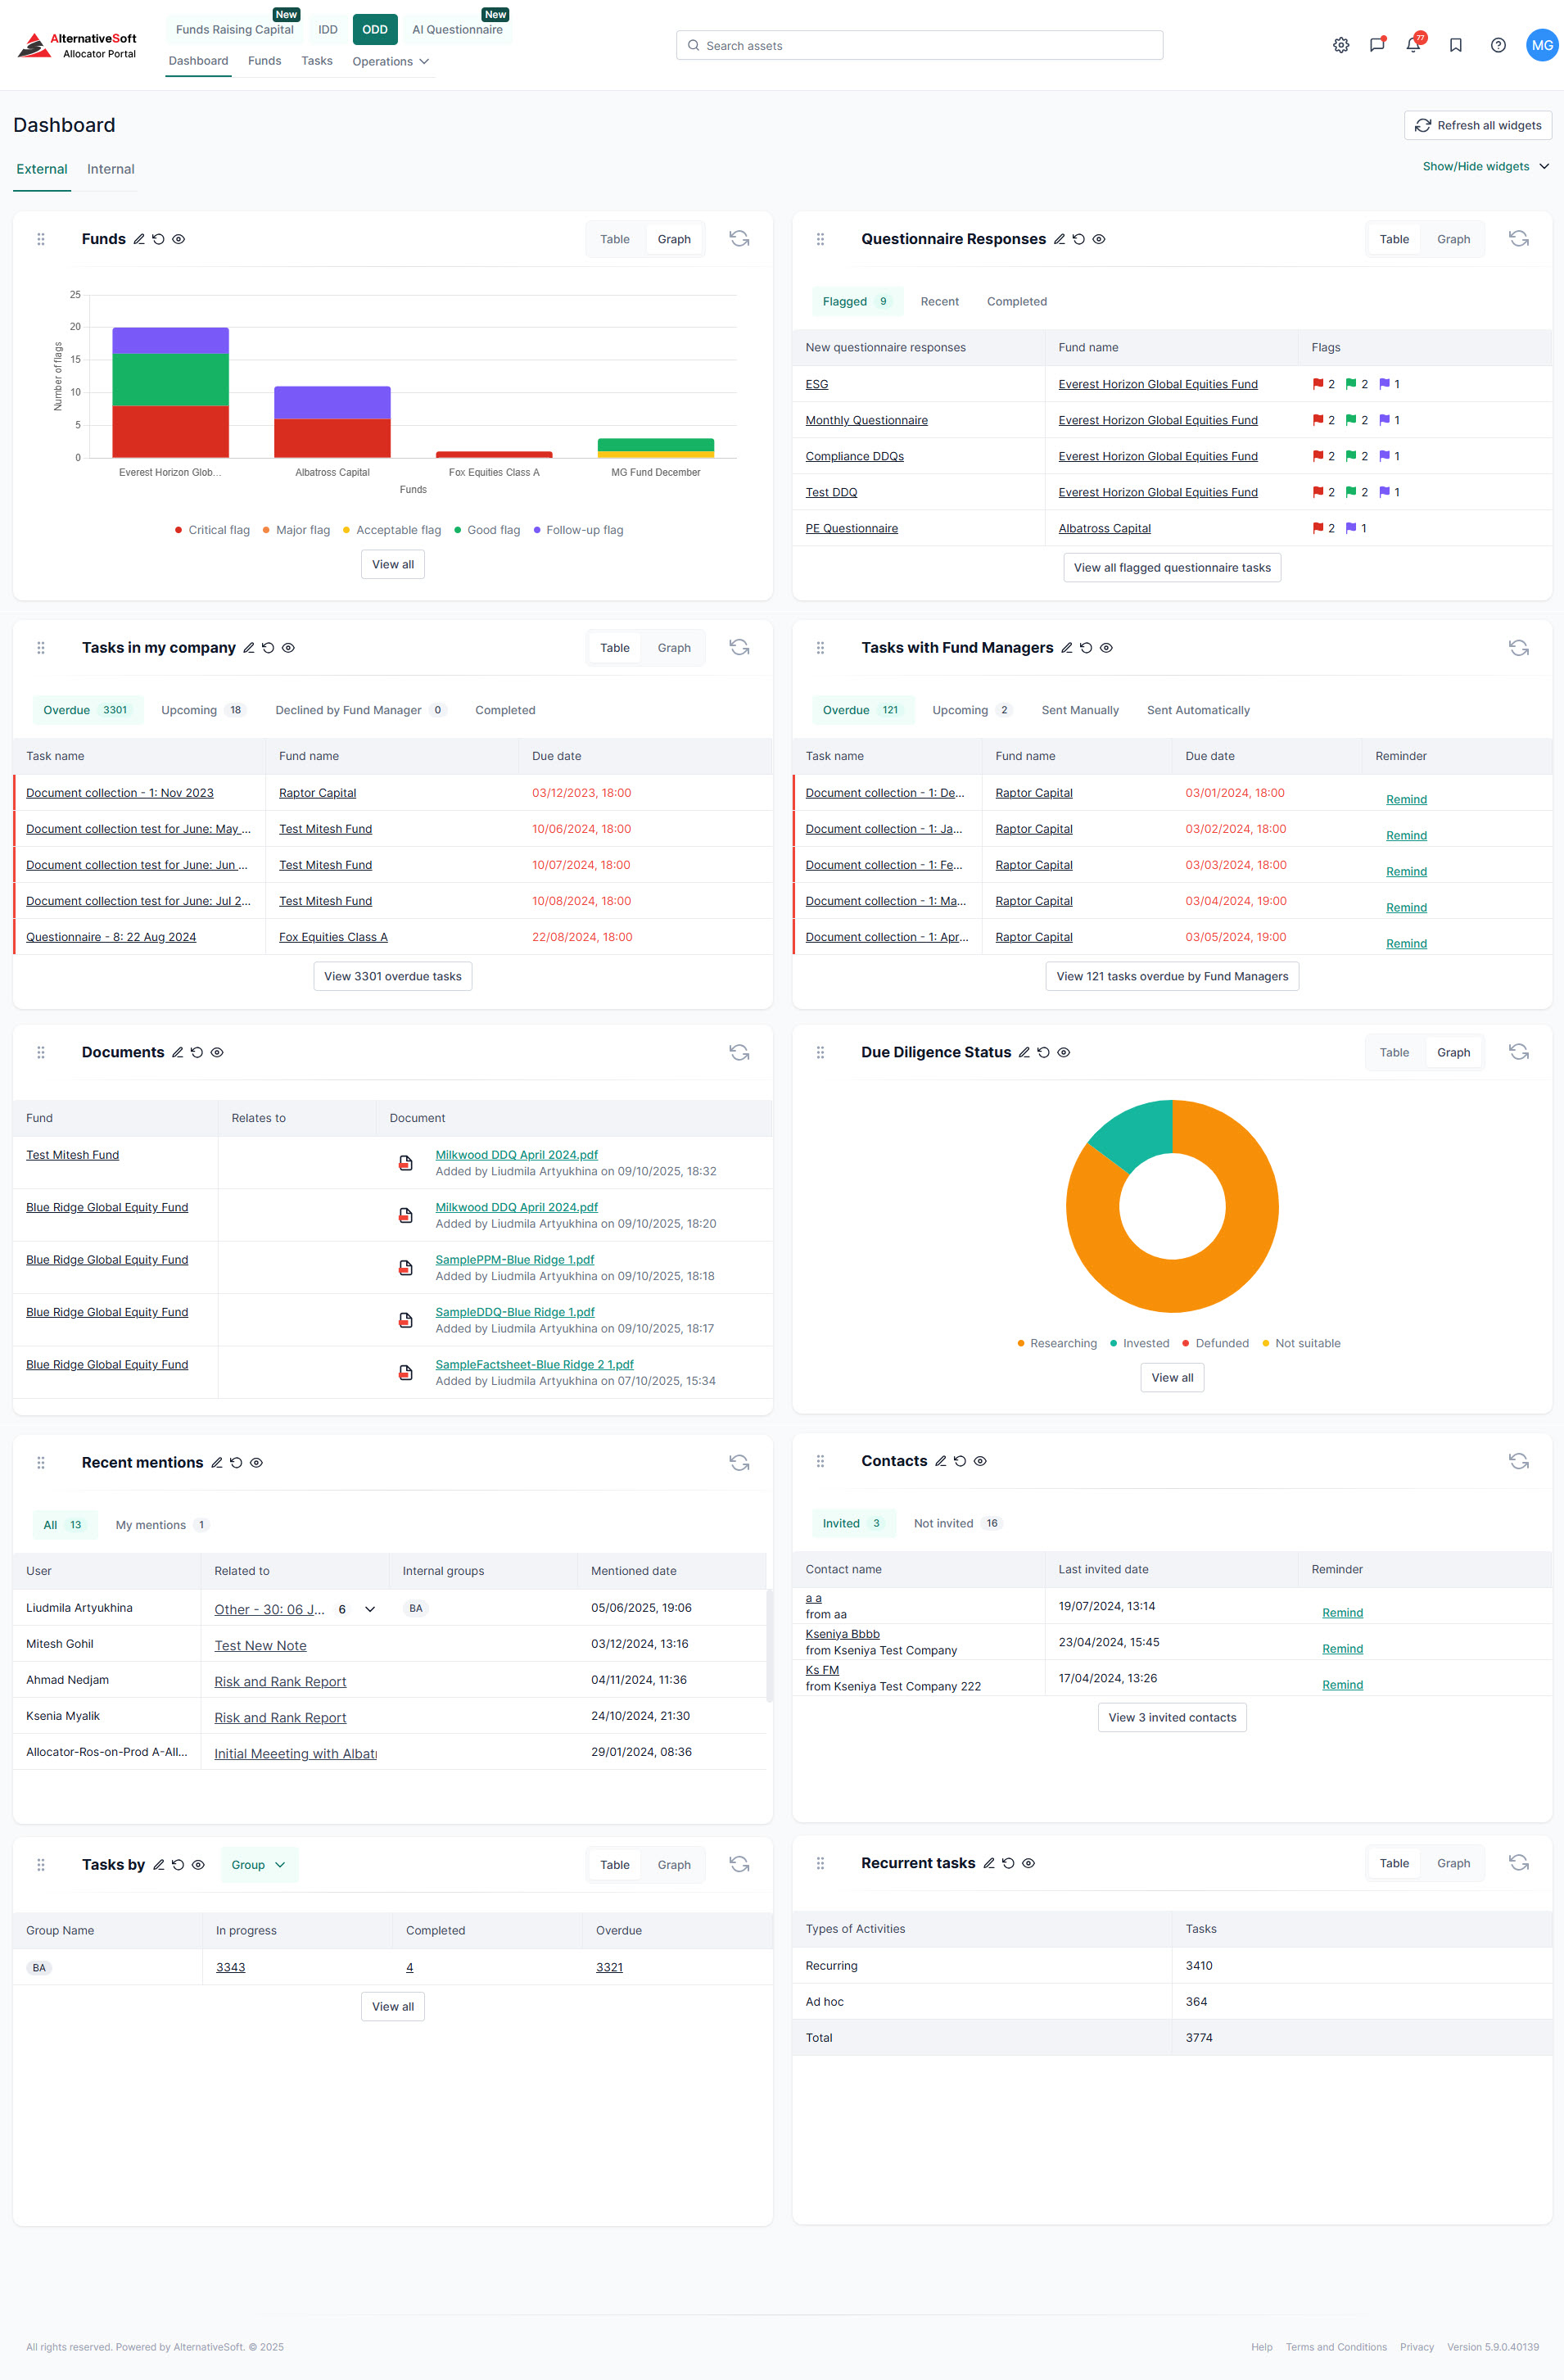
Task: Edit the Funds widget using the pencil icon
Action: click(138, 239)
